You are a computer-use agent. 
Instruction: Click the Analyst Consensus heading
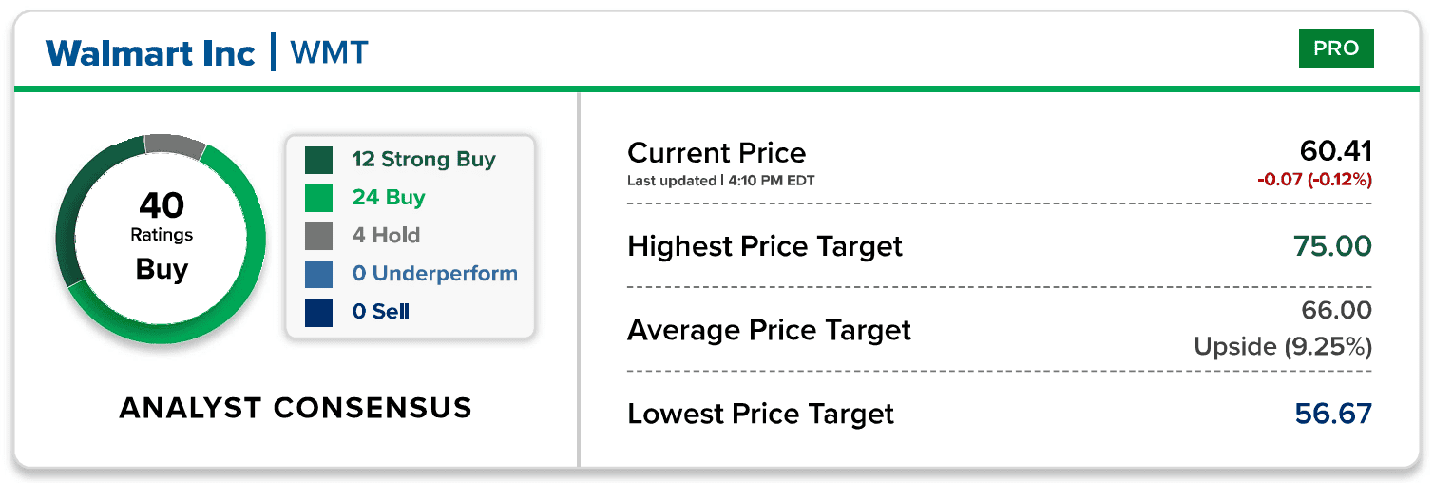(296, 408)
